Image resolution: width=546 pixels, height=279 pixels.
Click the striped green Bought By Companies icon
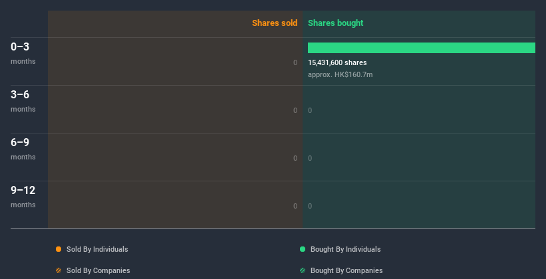tap(303, 270)
